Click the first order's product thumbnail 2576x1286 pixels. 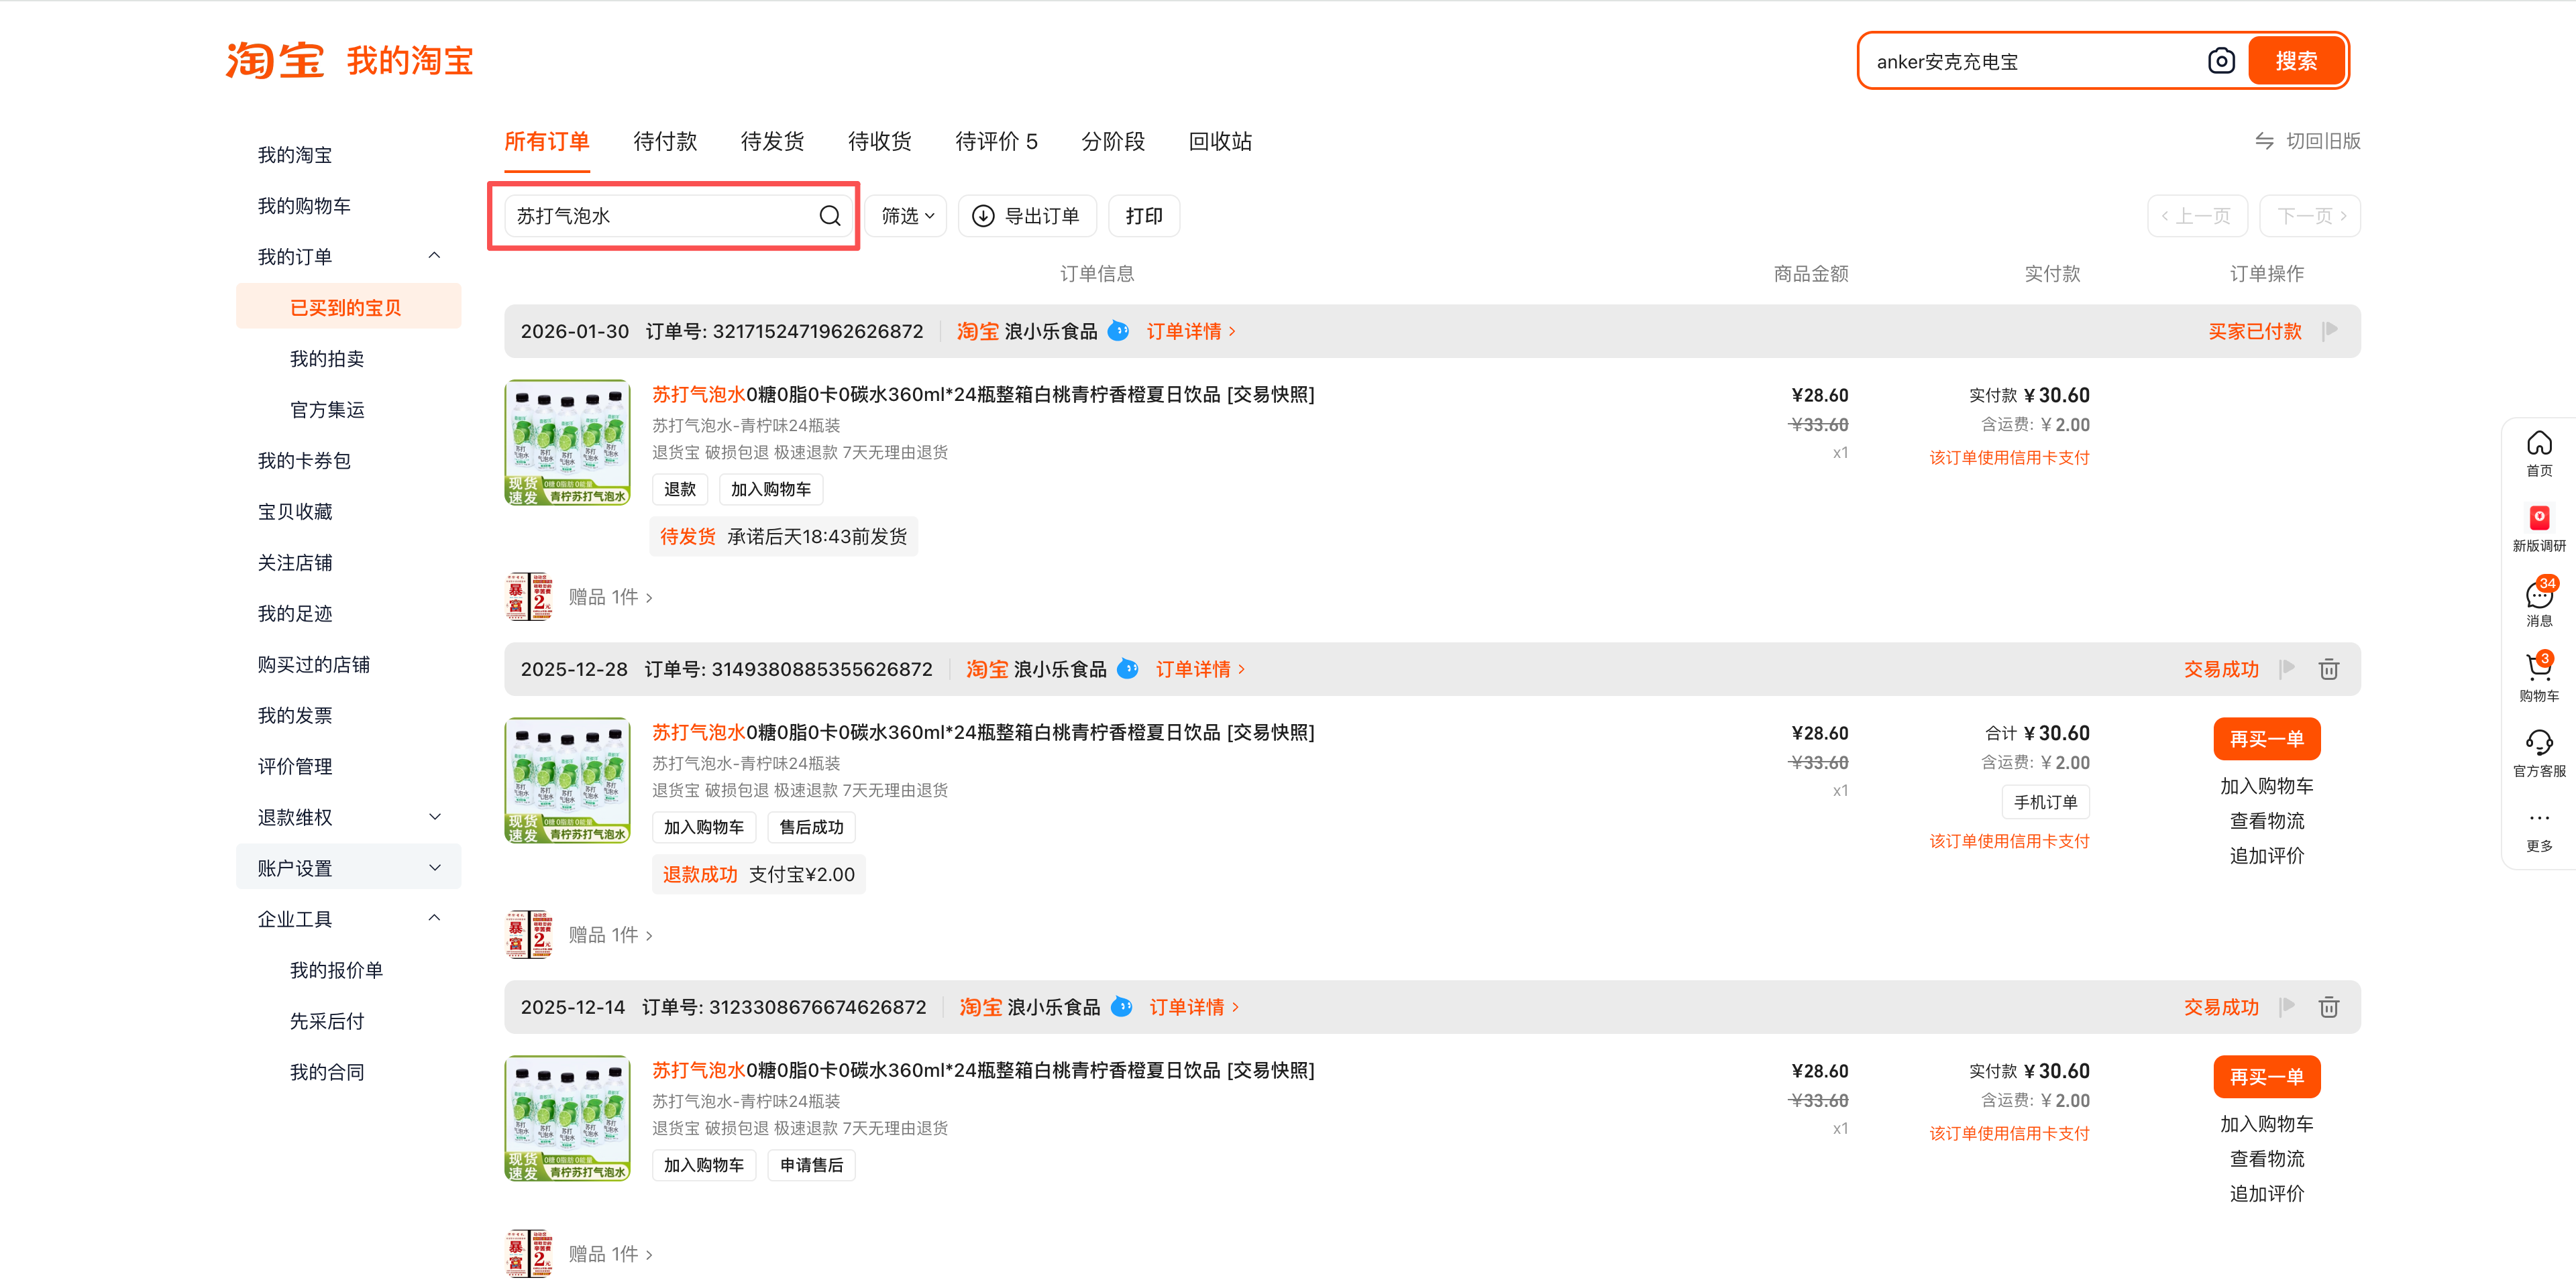(x=567, y=443)
